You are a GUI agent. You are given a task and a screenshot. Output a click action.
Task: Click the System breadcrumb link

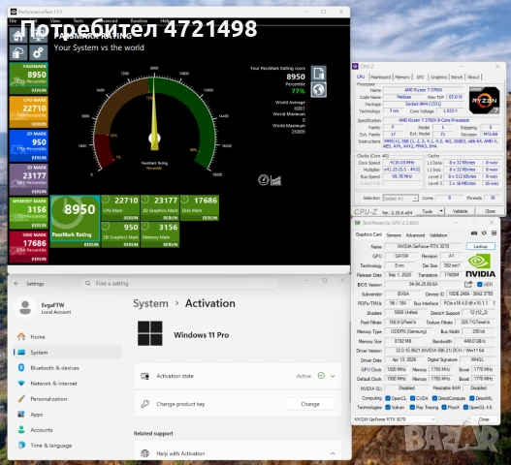click(x=150, y=303)
